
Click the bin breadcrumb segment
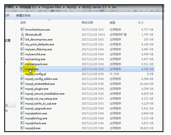[115, 7]
